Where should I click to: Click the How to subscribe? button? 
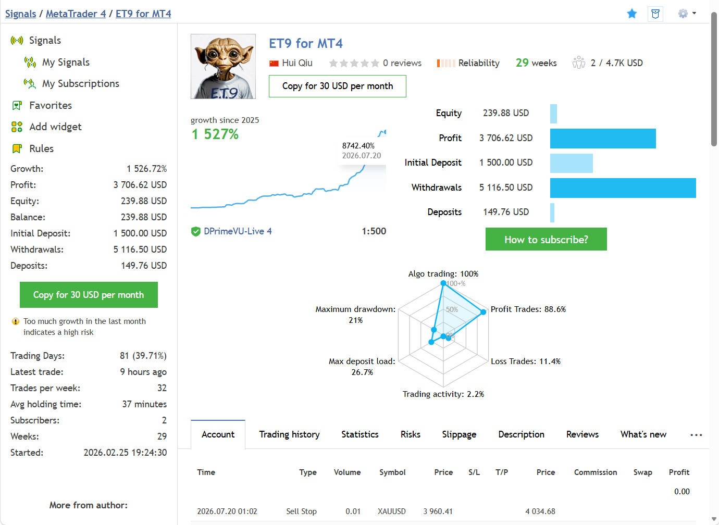(546, 239)
